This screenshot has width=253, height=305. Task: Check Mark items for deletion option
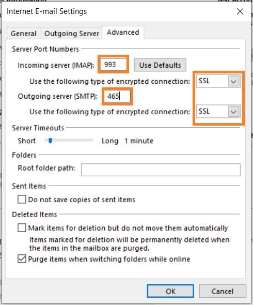tap(22, 228)
